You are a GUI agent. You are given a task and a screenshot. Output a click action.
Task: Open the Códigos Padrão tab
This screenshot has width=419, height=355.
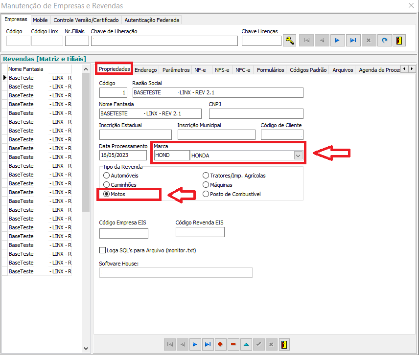tap(308, 70)
